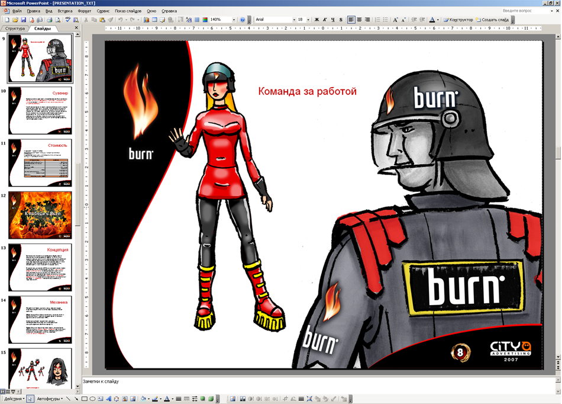Open the Автофигуры dropdown menu

click(50, 399)
